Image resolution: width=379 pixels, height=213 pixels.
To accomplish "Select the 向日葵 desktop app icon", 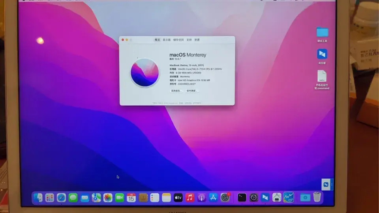I will [x=322, y=54].
